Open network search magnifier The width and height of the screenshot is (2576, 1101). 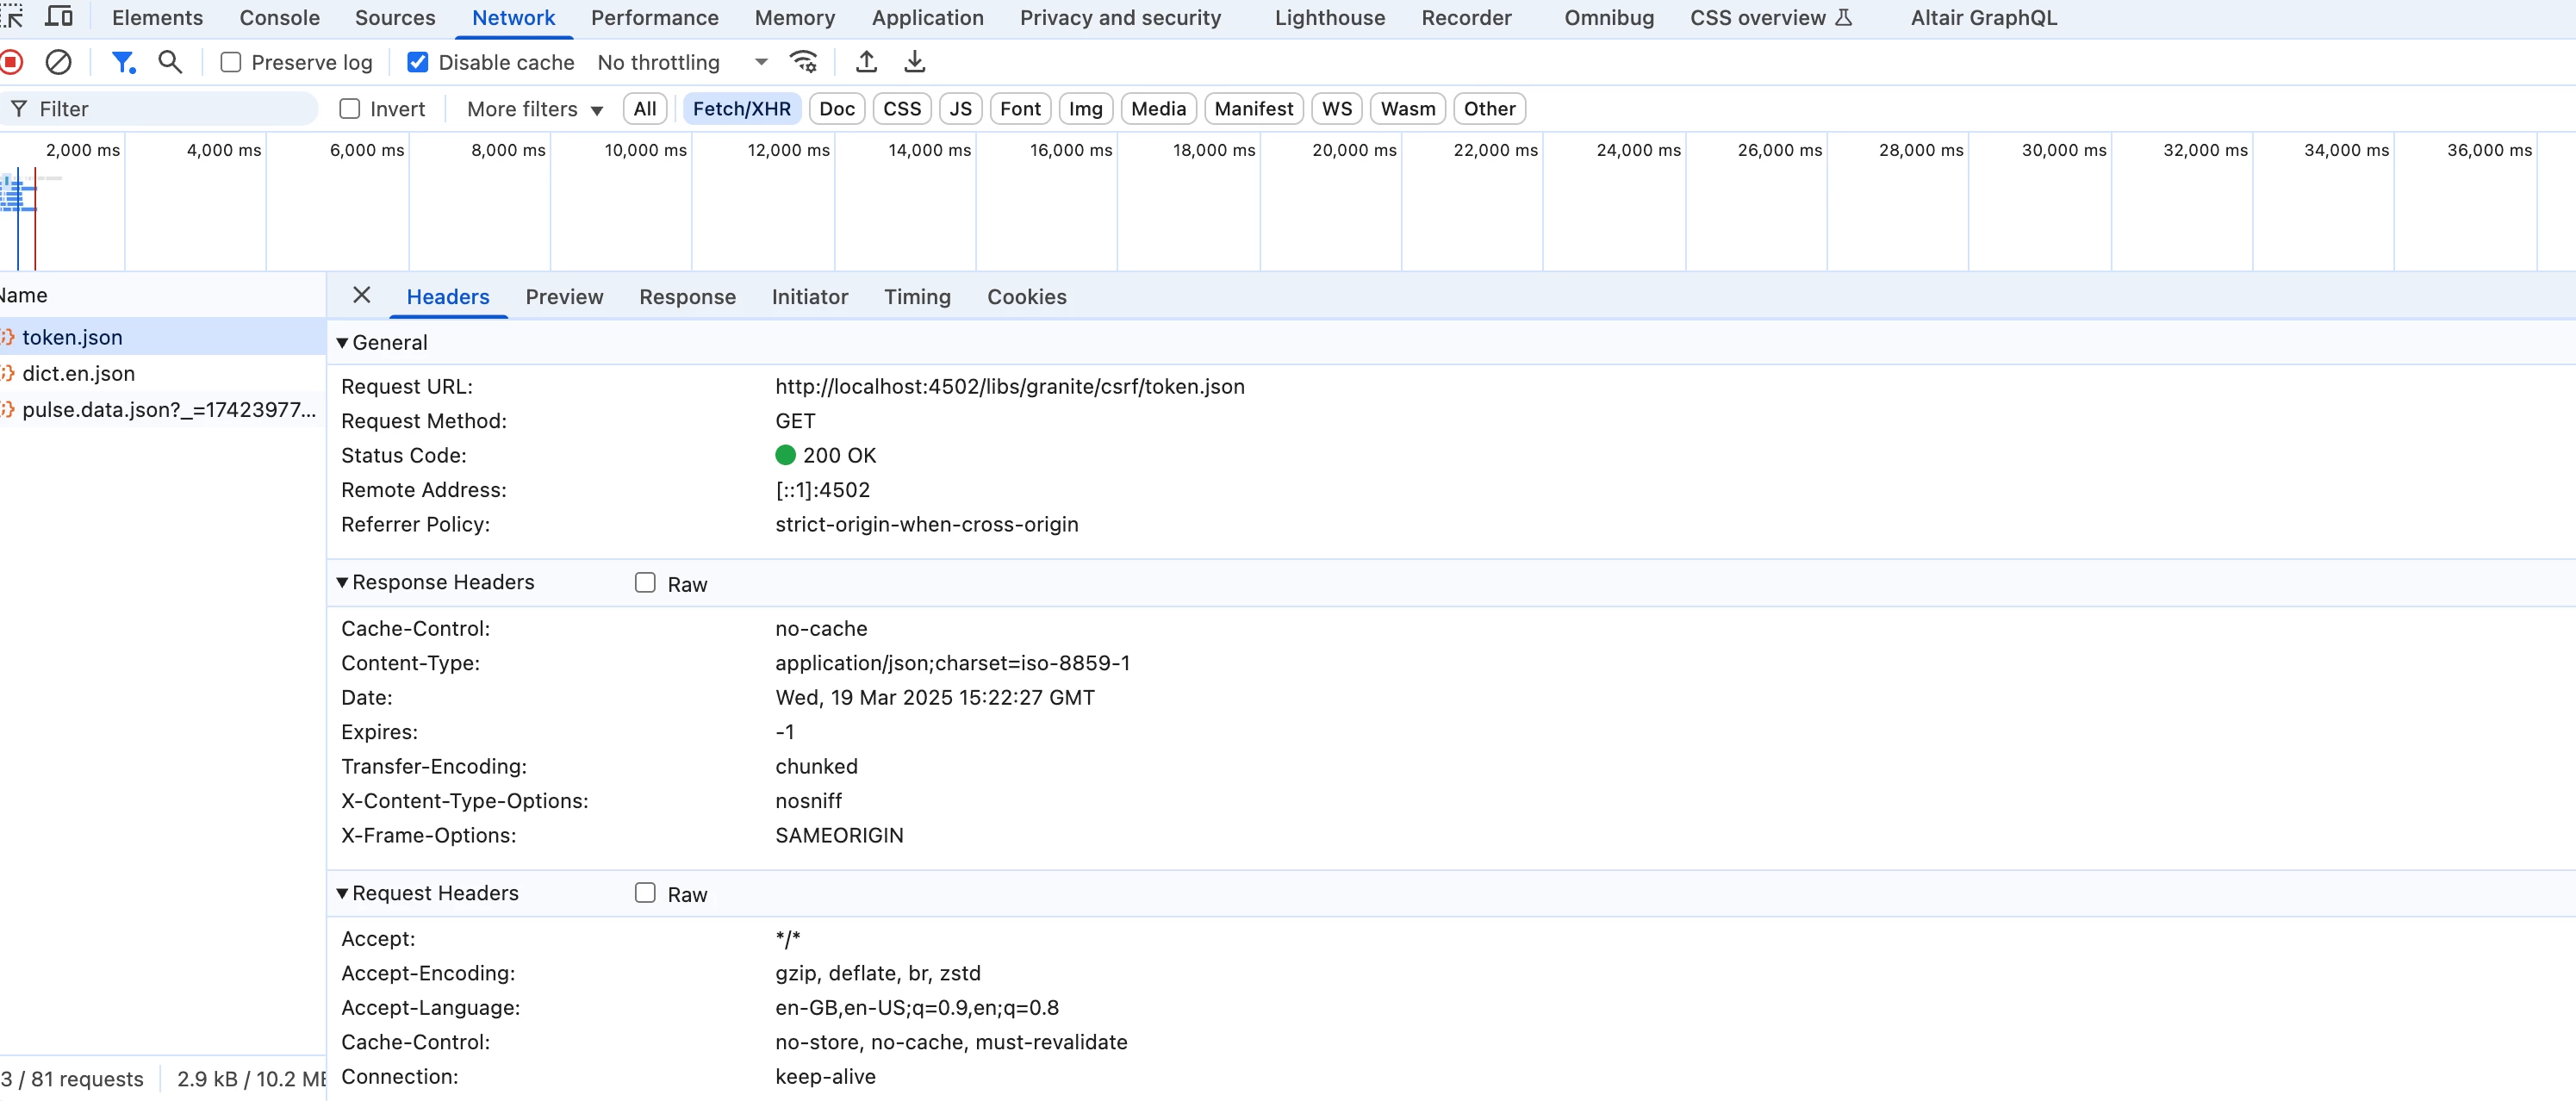click(x=170, y=62)
